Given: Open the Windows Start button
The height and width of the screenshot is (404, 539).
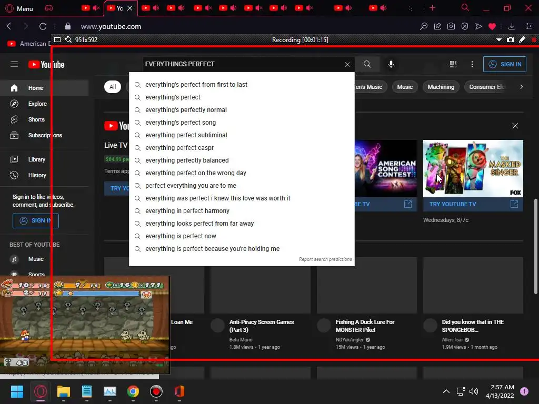Looking at the screenshot, I should coord(17,391).
